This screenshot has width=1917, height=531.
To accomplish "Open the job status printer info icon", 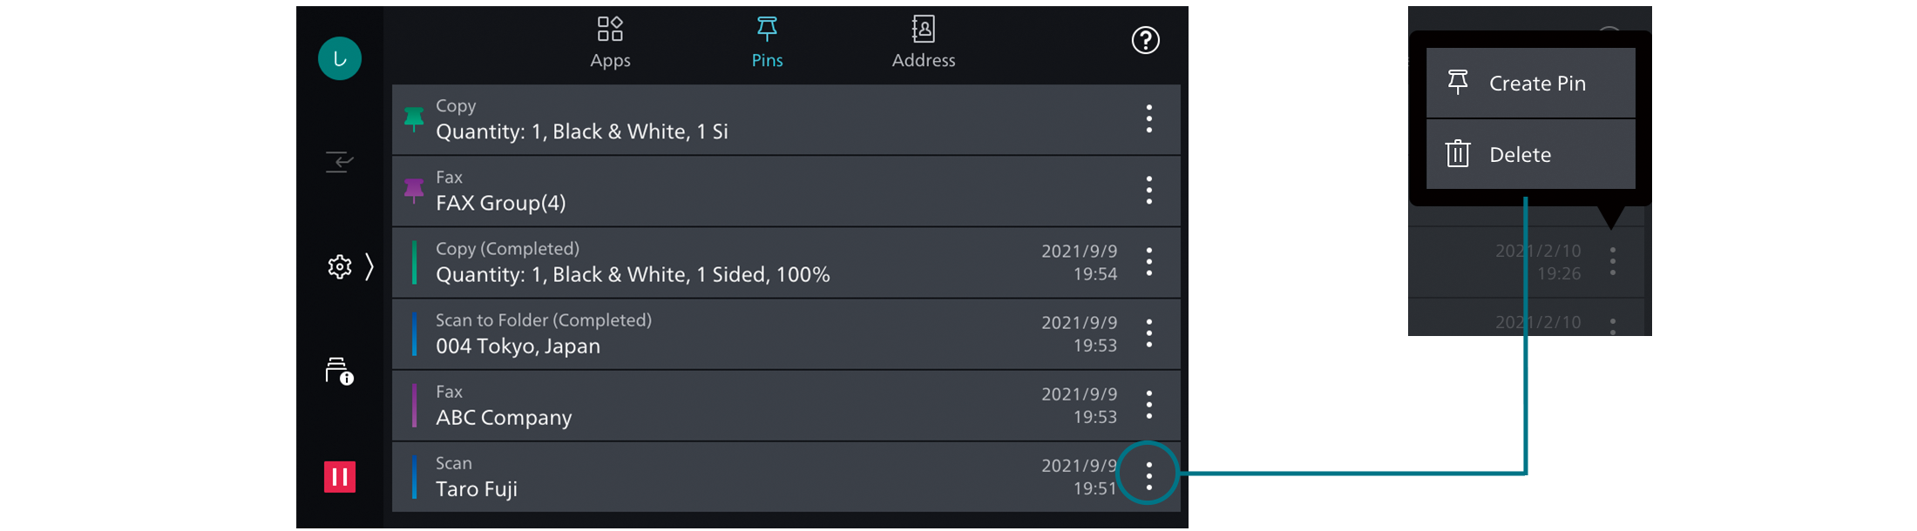I will pyautogui.click(x=339, y=371).
